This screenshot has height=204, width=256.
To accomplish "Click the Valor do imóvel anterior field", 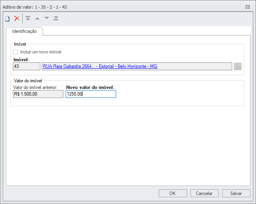I will (38, 94).
